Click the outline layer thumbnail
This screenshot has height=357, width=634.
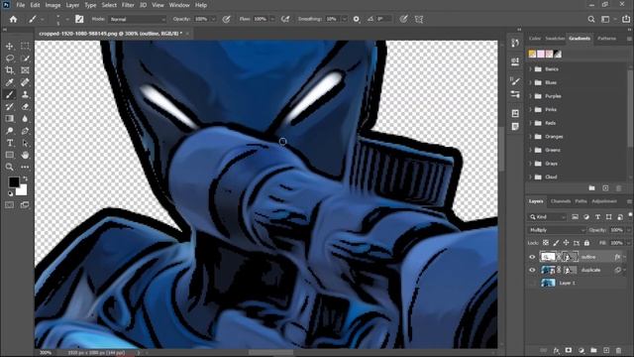pyautogui.click(x=548, y=257)
